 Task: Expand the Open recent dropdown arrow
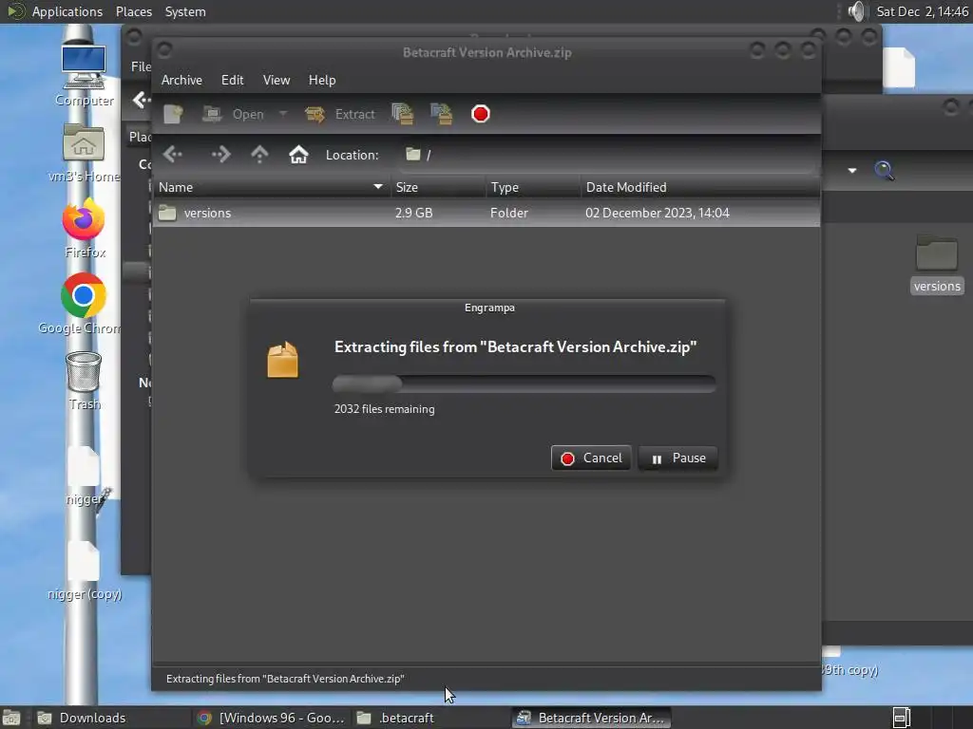(x=283, y=114)
